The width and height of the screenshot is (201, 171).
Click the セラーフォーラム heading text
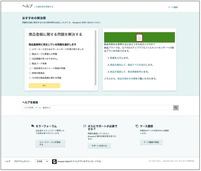tap(46, 126)
